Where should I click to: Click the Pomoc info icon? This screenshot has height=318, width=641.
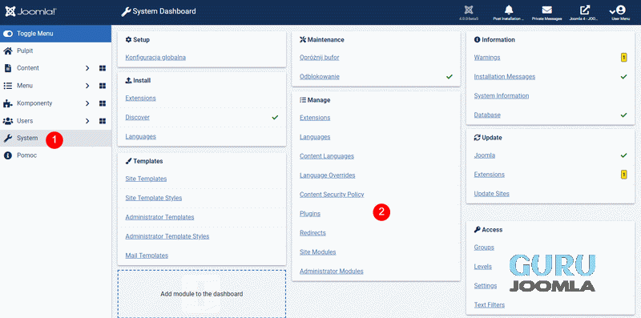pyautogui.click(x=7, y=155)
